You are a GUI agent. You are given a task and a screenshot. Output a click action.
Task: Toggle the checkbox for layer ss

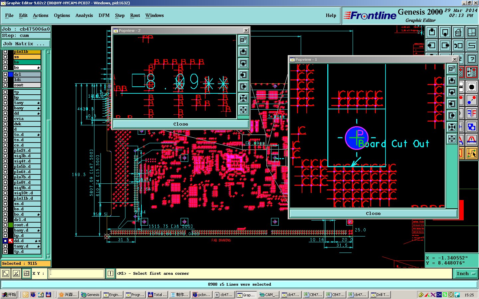[x=5, y=57]
